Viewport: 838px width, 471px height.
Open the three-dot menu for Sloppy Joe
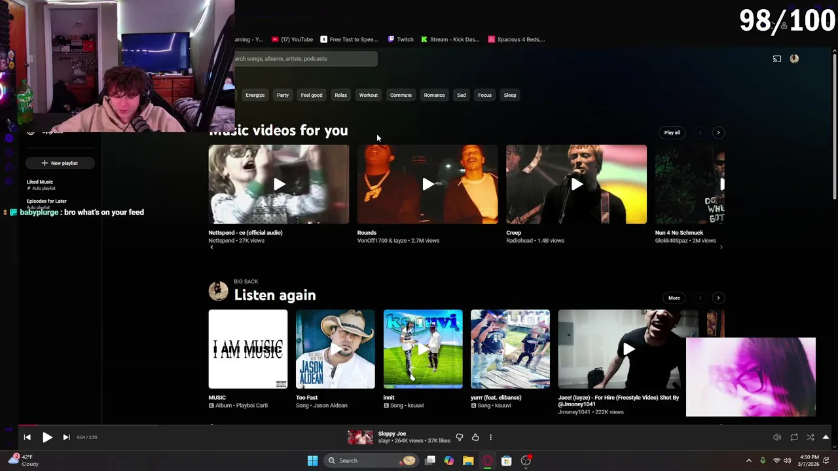coord(490,437)
